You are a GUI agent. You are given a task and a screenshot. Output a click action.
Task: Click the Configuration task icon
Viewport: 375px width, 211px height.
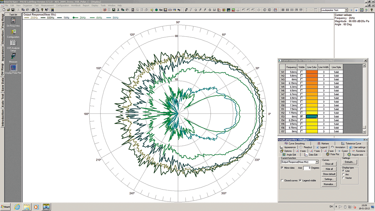click(13, 32)
